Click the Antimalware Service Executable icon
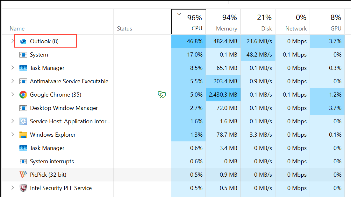 tap(23, 81)
